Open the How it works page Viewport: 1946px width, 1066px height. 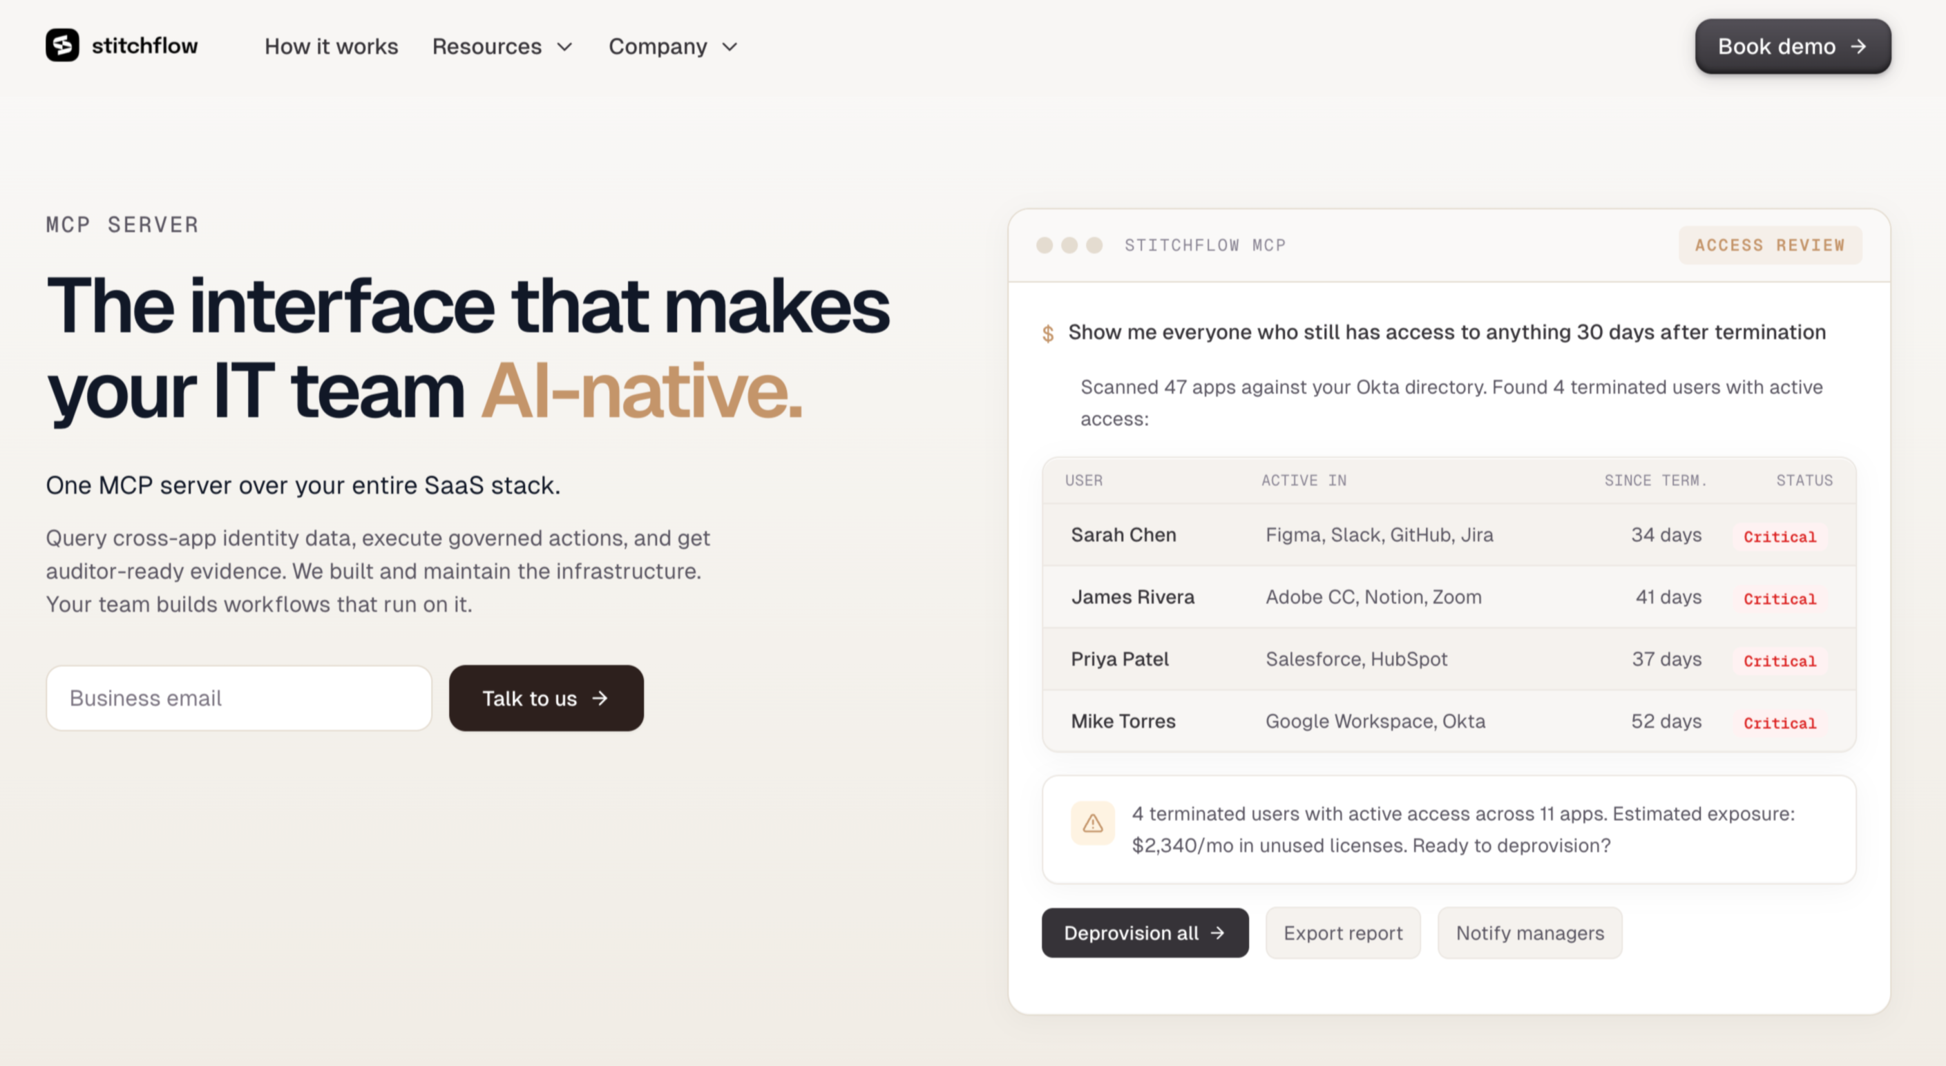point(331,47)
